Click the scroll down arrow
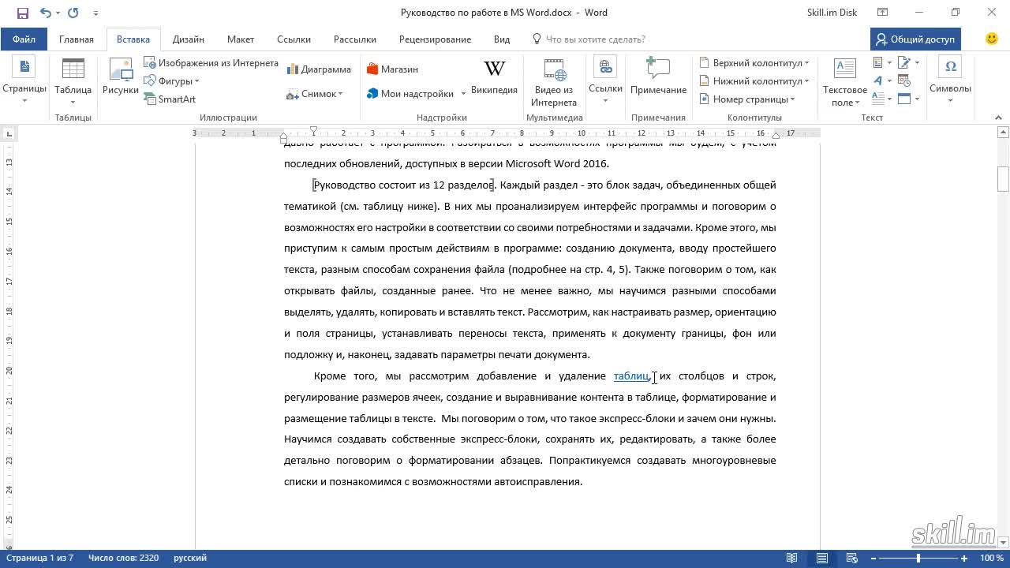 click(1003, 544)
